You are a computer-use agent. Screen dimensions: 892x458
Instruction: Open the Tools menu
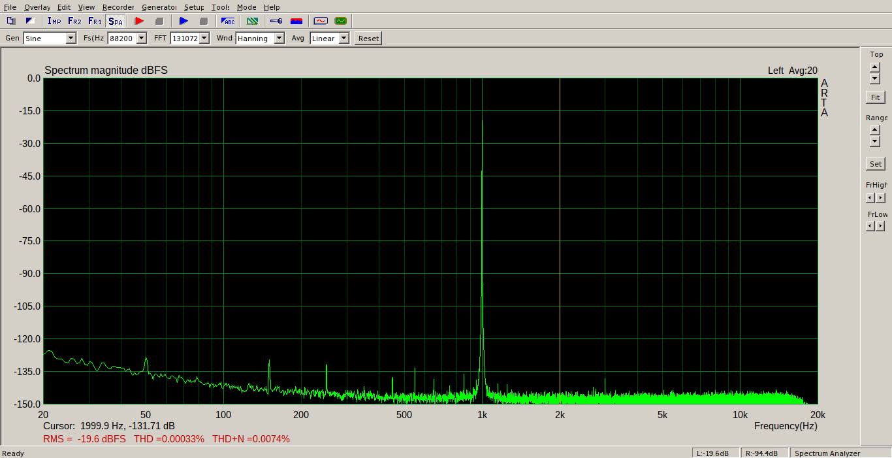coord(221,7)
